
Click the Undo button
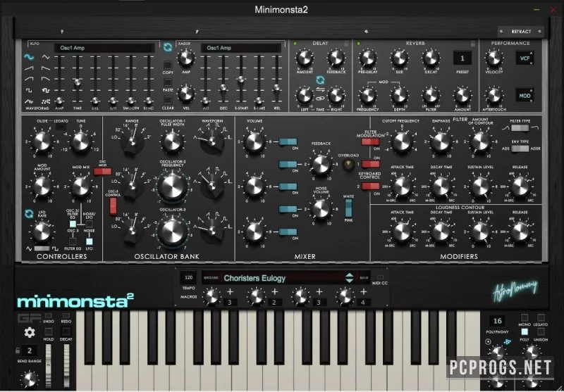pyautogui.click(x=49, y=316)
